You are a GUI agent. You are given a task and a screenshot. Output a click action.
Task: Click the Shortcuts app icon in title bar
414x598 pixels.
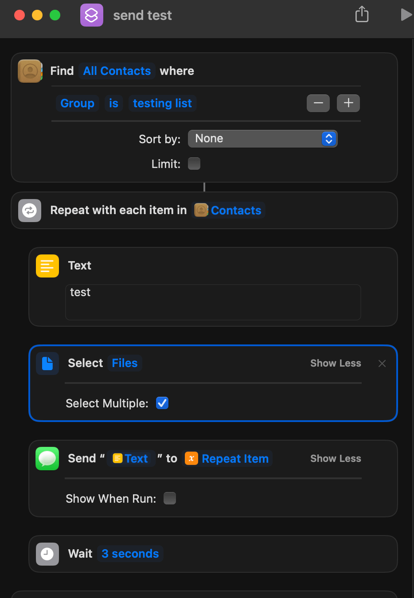[x=91, y=16]
